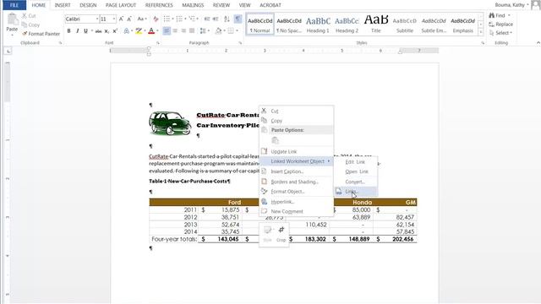Click Align Right icon
The image size is (541, 304).
tap(183, 31)
